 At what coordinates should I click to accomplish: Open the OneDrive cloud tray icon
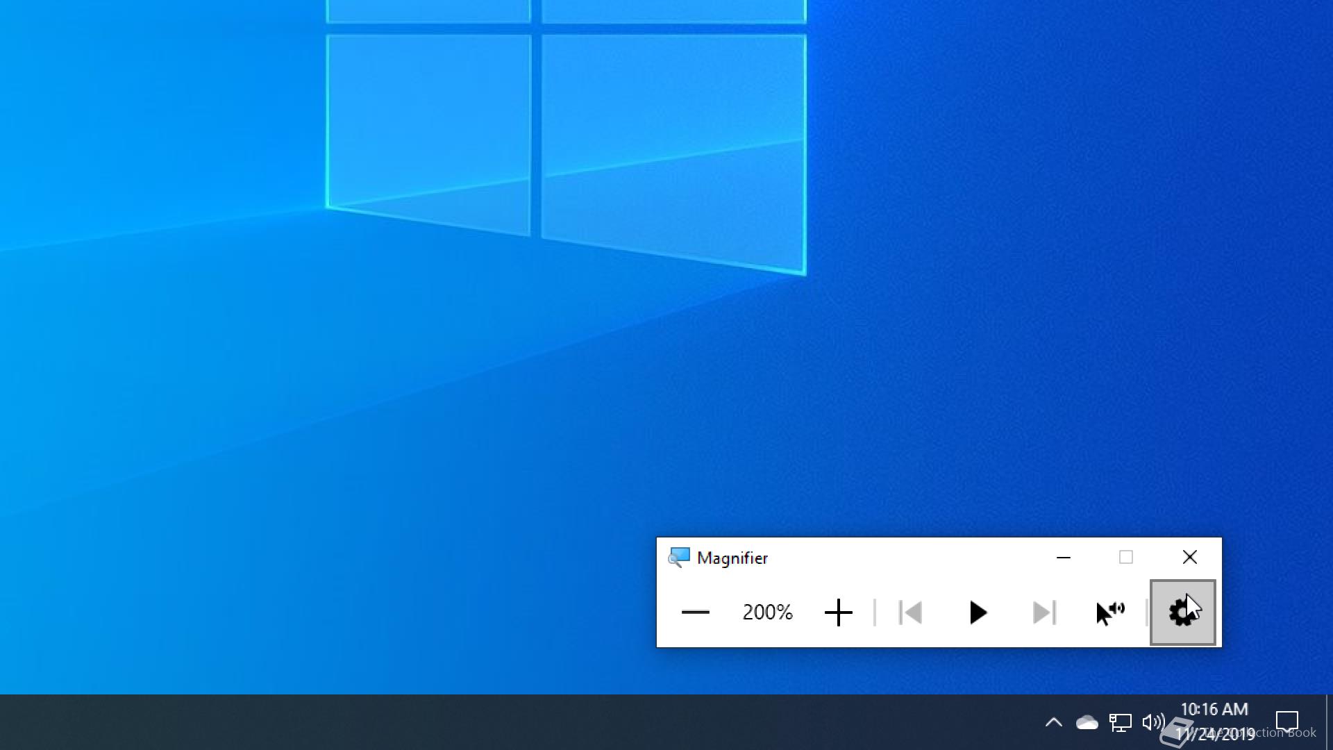click(x=1087, y=722)
